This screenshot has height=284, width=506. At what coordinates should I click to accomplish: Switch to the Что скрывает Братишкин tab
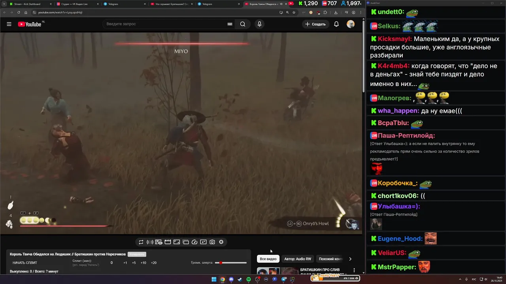[x=171, y=4]
